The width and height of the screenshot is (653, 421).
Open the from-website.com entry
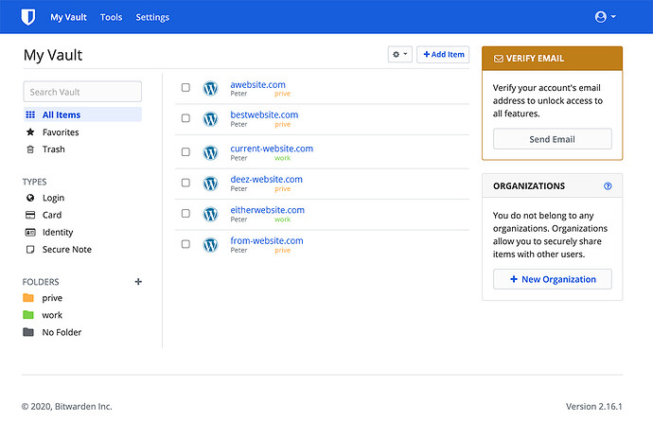267,240
